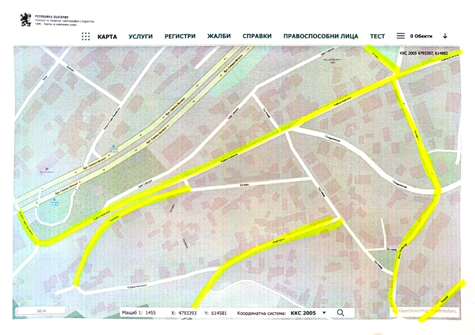The height and width of the screenshot is (335, 475).
Task: Click the Republic of Bulgaria lion logo
Action: (25, 19)
